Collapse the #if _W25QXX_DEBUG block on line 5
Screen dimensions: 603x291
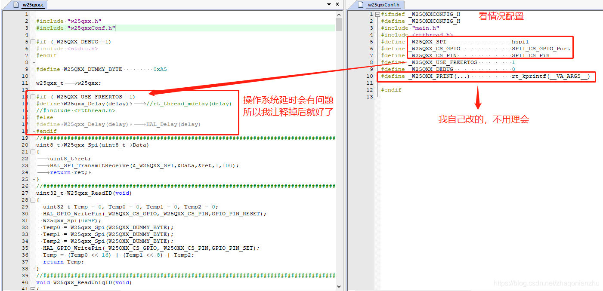[x=32, y=42]
